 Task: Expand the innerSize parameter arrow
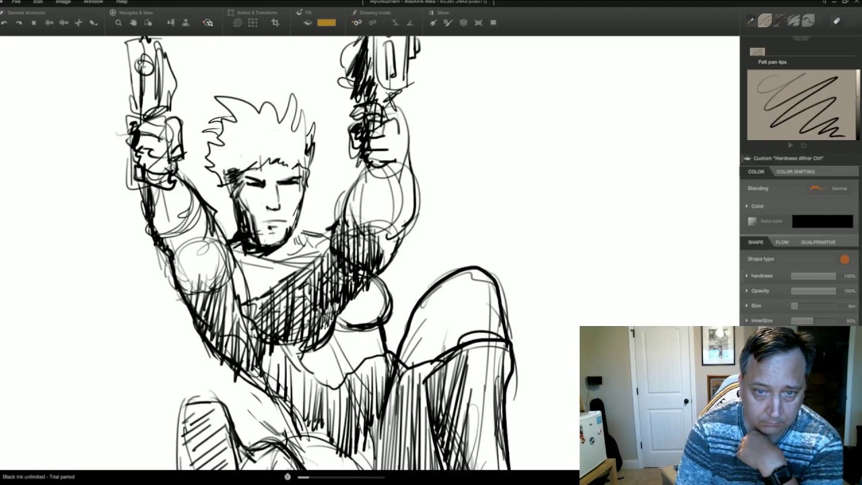[747, 321]
